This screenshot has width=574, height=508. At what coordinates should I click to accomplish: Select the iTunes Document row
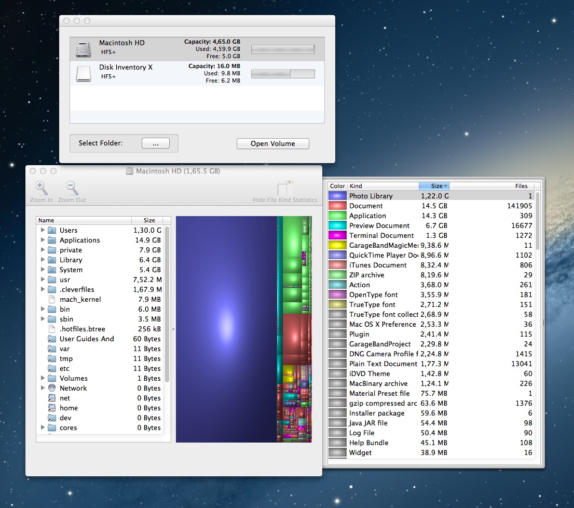pos(431,265)
